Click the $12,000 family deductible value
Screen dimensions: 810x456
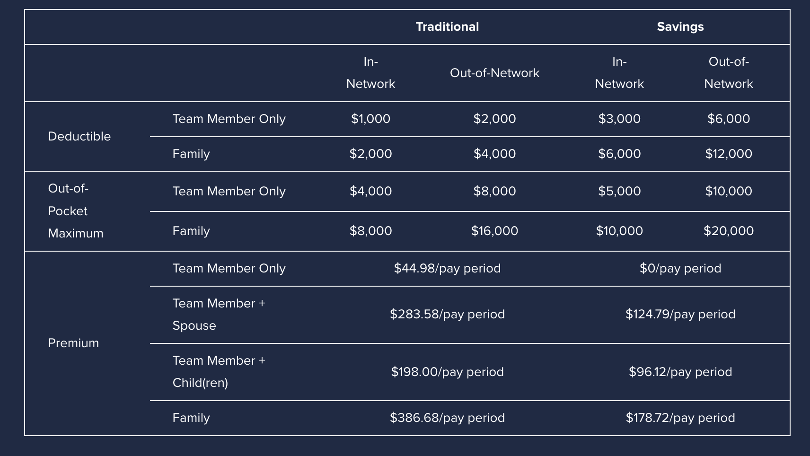pyautogui.click(x=729, y=154)
